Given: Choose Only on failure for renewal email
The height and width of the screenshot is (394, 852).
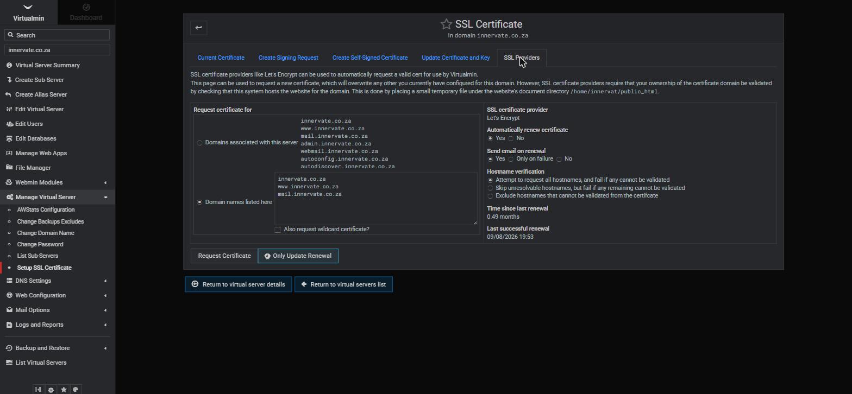Looking at the screenshot, I should [x=511, y=159].
